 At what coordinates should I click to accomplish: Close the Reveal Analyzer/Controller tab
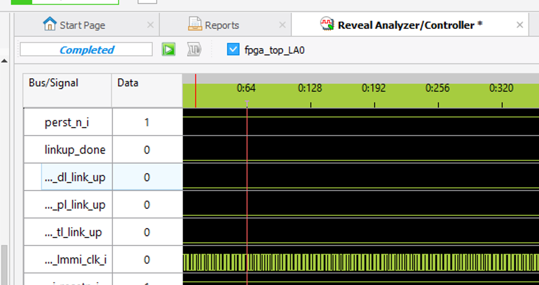[520, 25]
